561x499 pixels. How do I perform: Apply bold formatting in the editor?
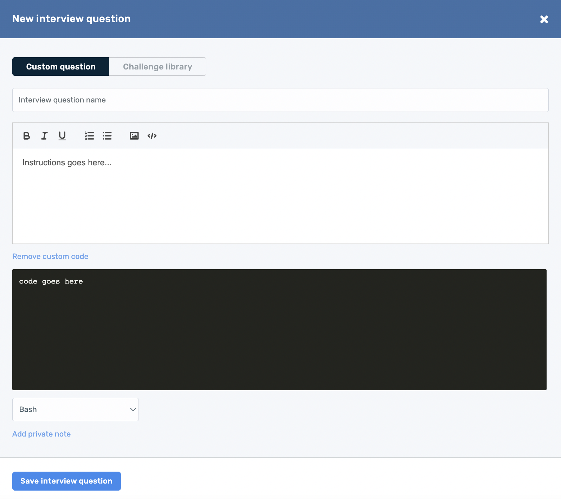click(x=26, y=136)
